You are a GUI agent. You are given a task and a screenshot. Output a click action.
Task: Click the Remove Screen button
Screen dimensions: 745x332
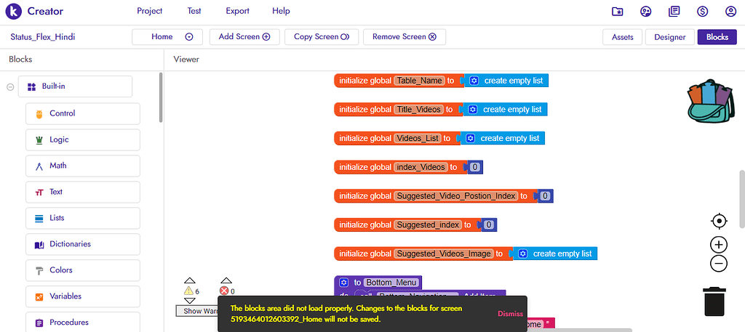coord(405,37)
